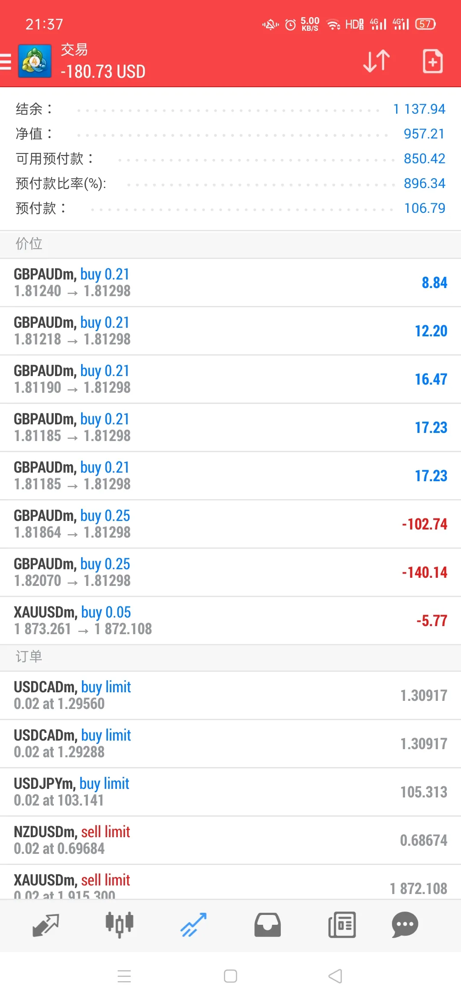Open the History inbox tray icon

(x=268, y=925)
